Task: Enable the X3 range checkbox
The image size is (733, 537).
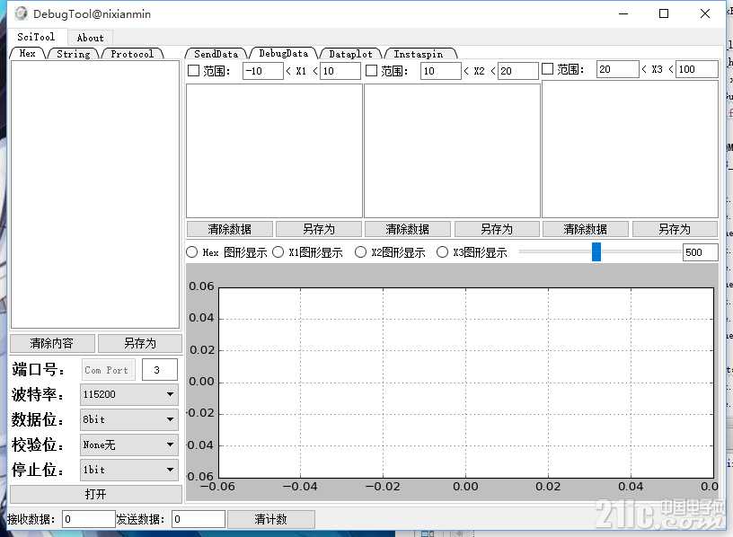Action: pyautogui.click(x=547, y=69)
